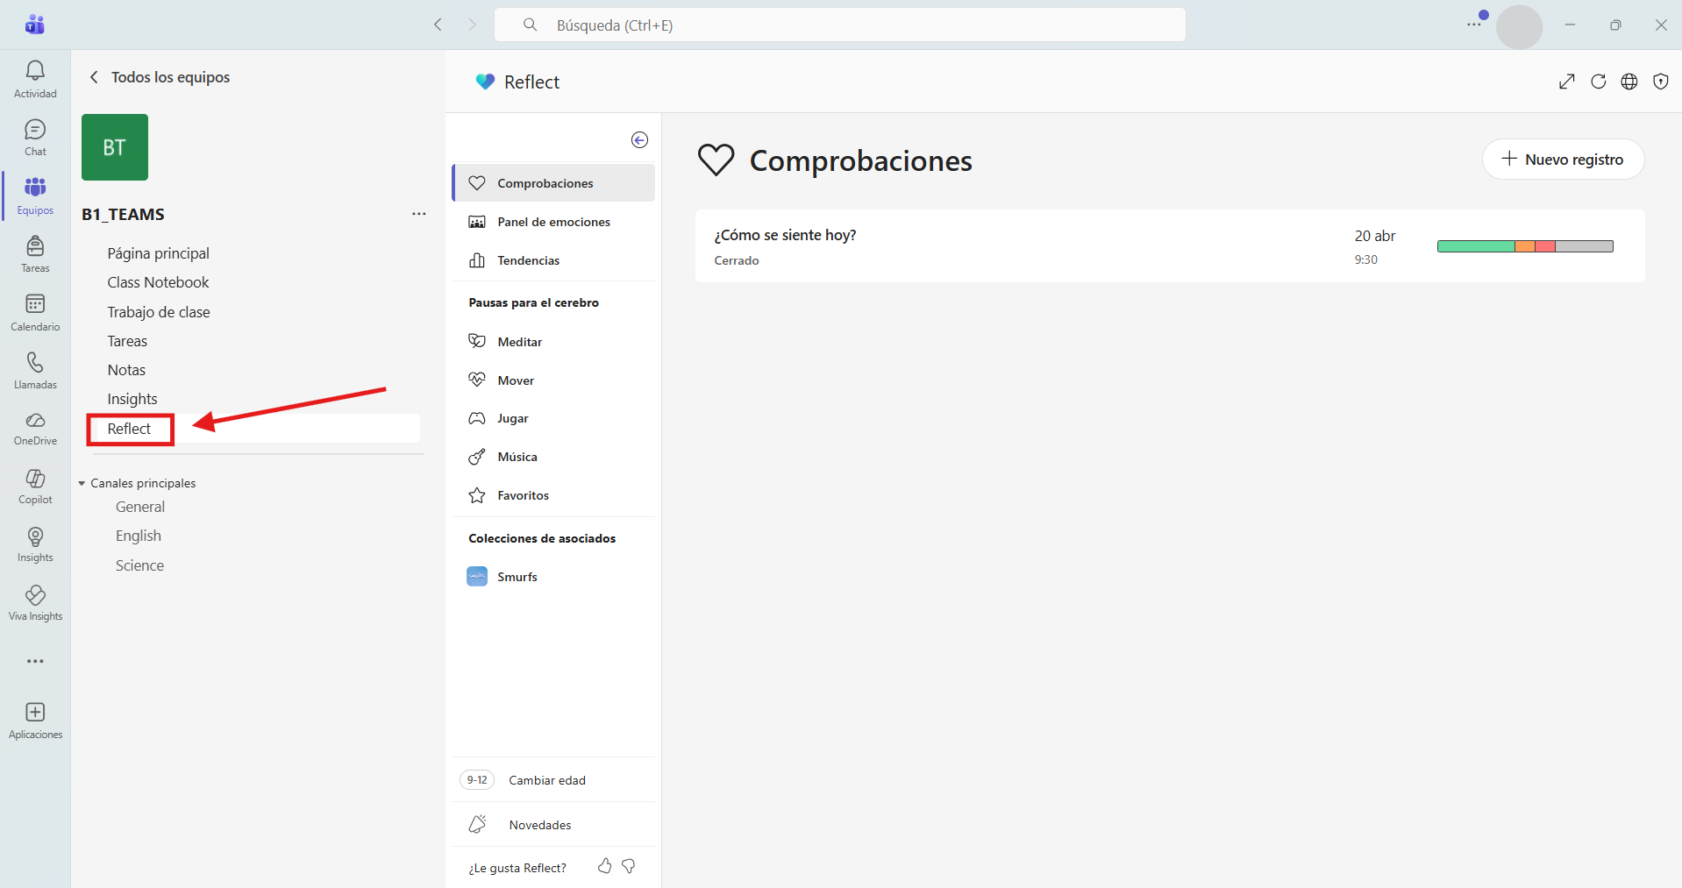The height and width of the screenshot is (888, 1682).
Task: Select Comprobaciones in Reflect menu
Action: (x=553, y=183)
